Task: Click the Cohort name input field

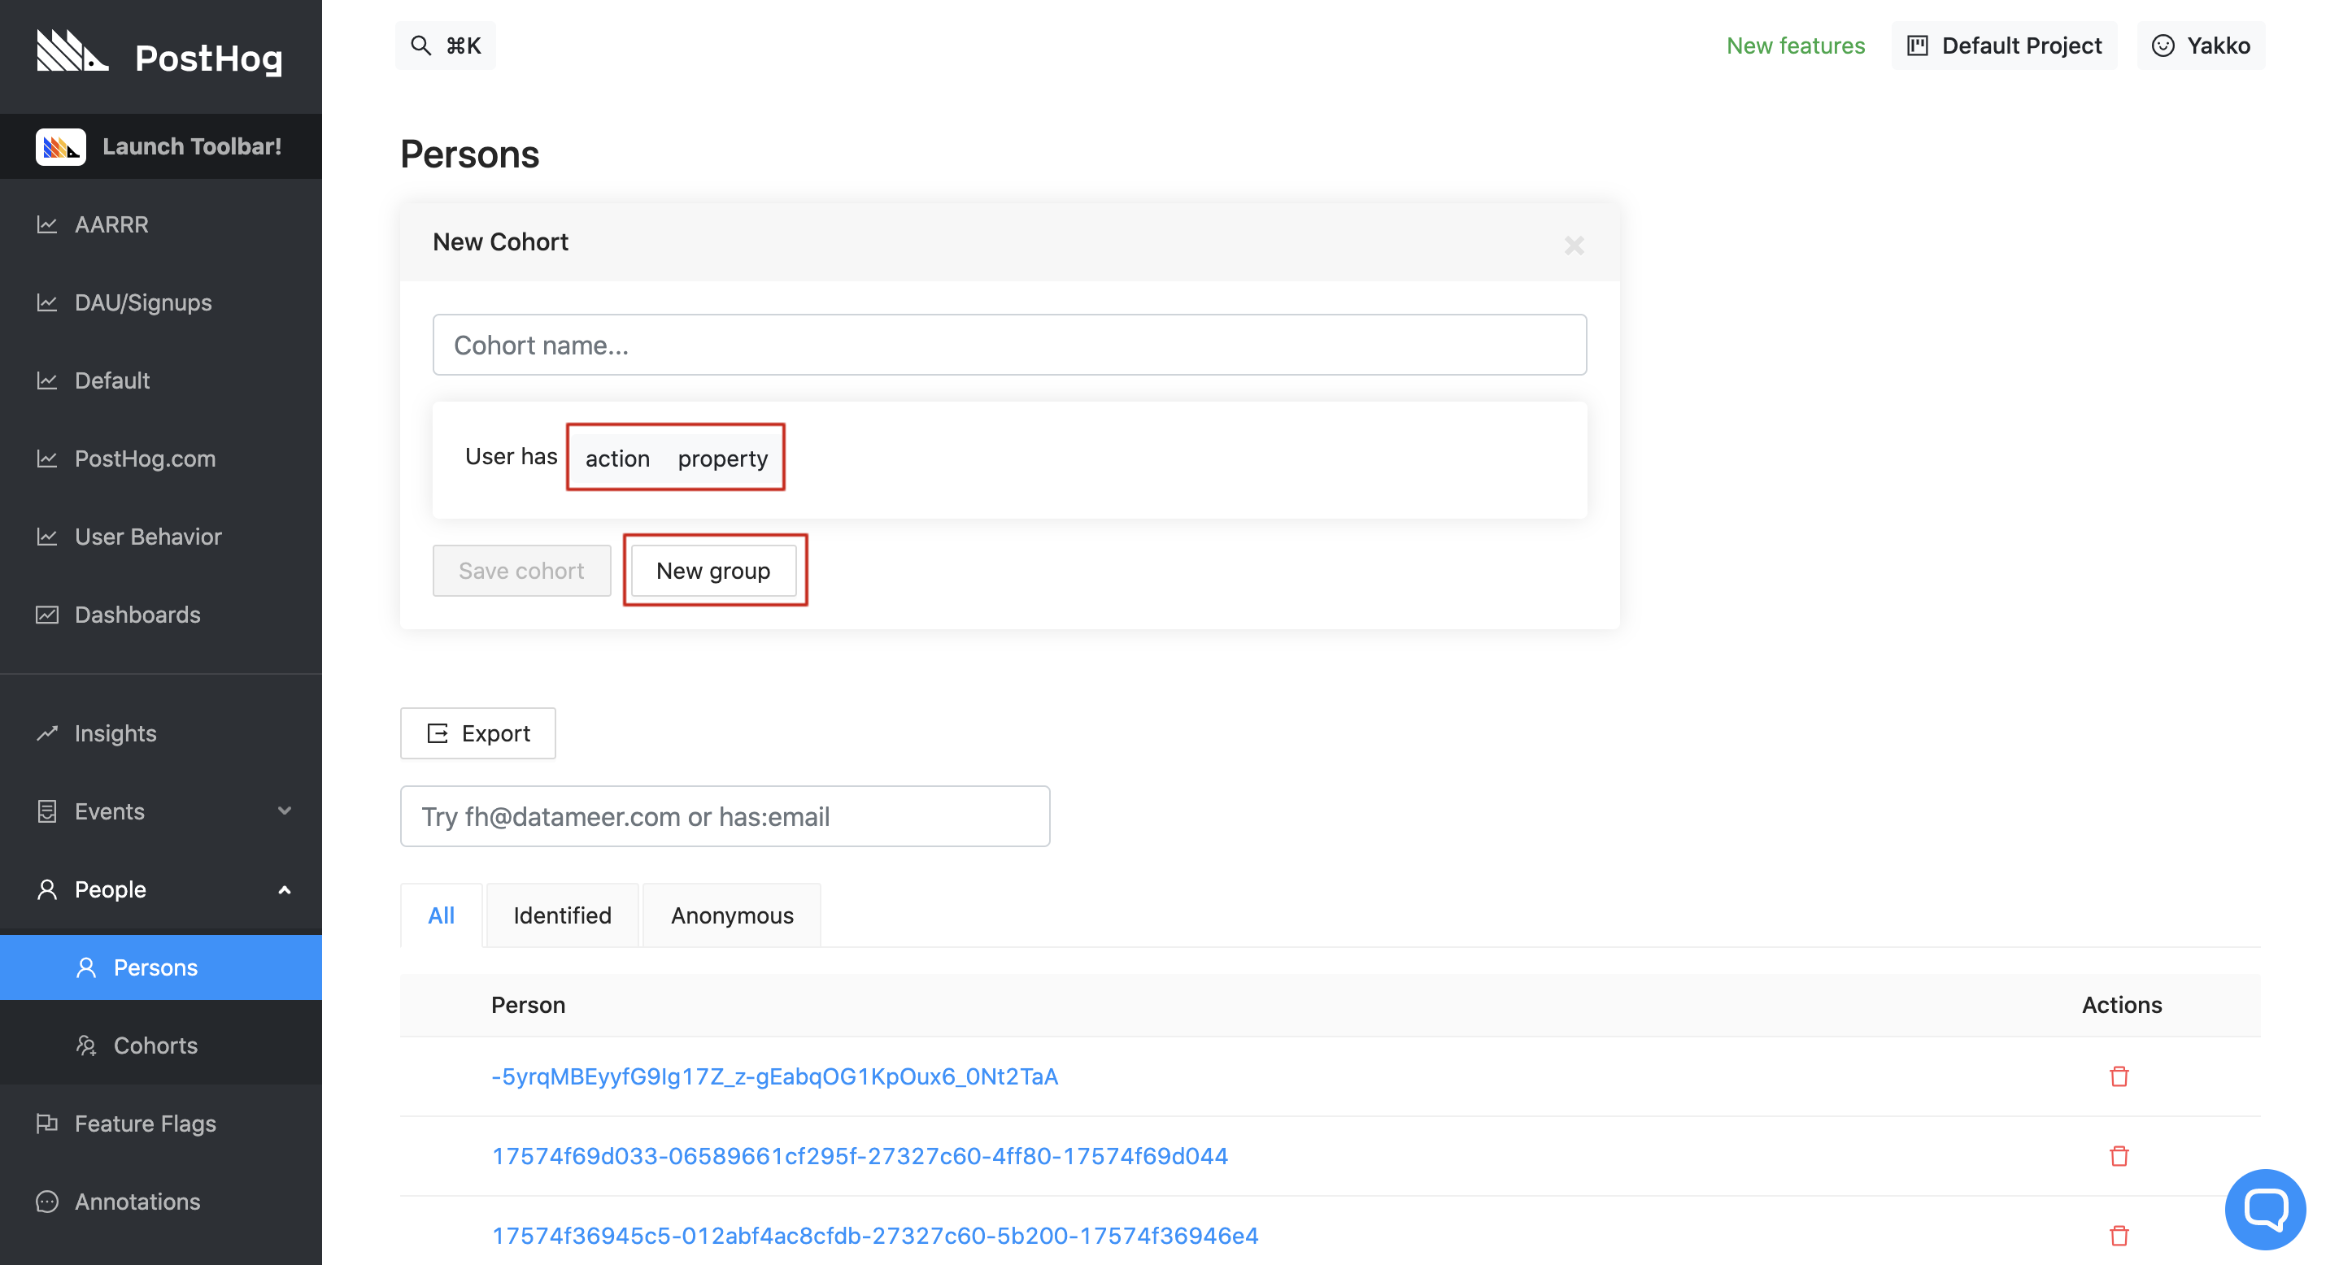Action: click(1008, 345)
